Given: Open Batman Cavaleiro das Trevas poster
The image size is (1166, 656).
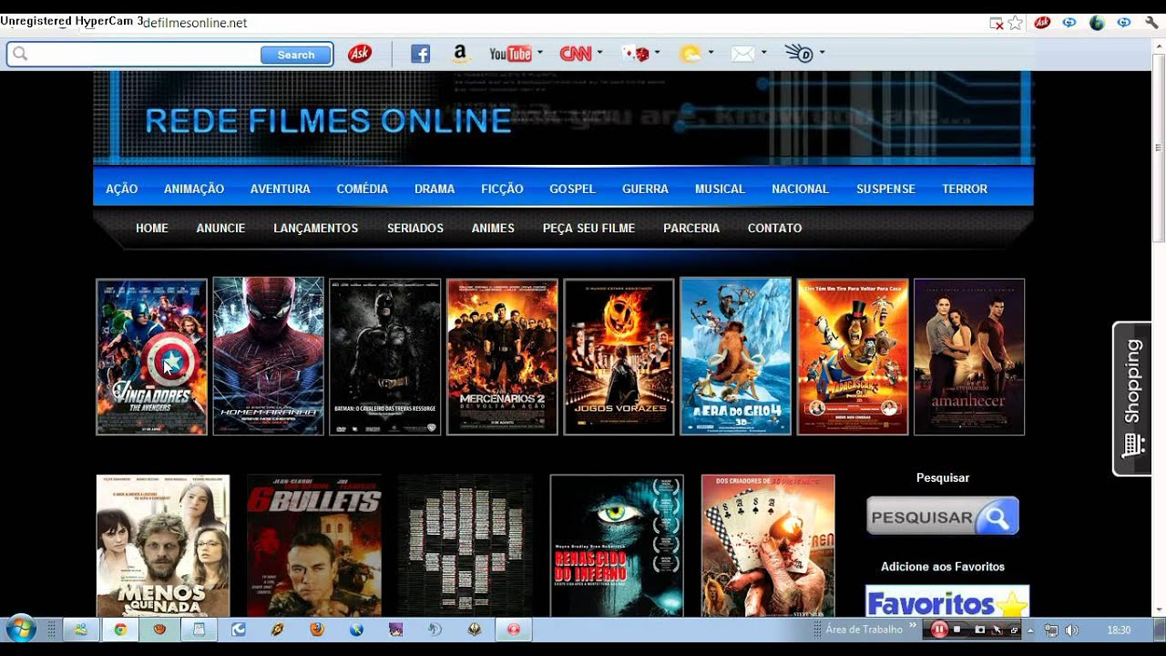Looking at the screenshot, I should click(x=384, y=357).
